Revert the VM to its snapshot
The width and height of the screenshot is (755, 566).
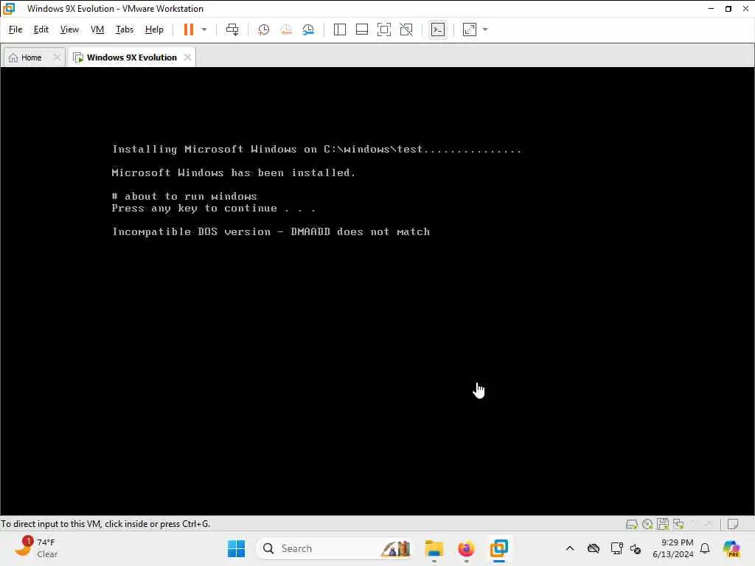(286, 29)
